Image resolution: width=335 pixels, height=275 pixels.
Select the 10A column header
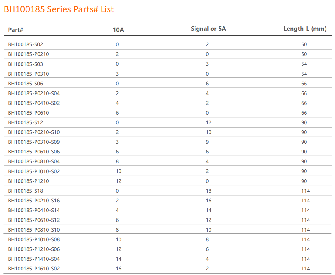pos(118,30)
